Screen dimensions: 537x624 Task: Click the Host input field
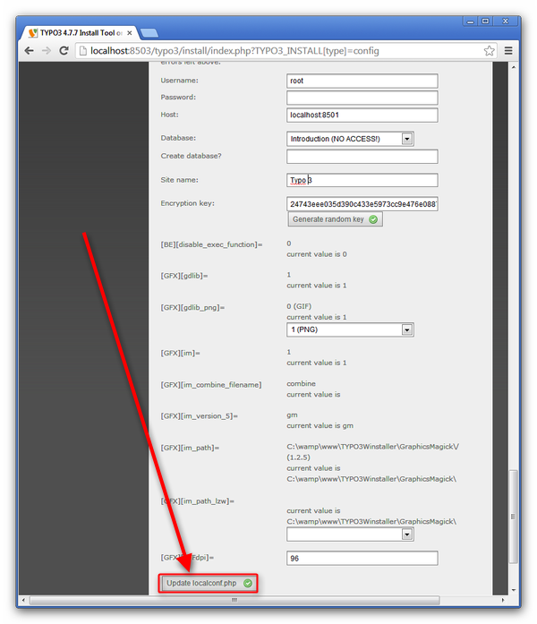[x=362, y=115]
